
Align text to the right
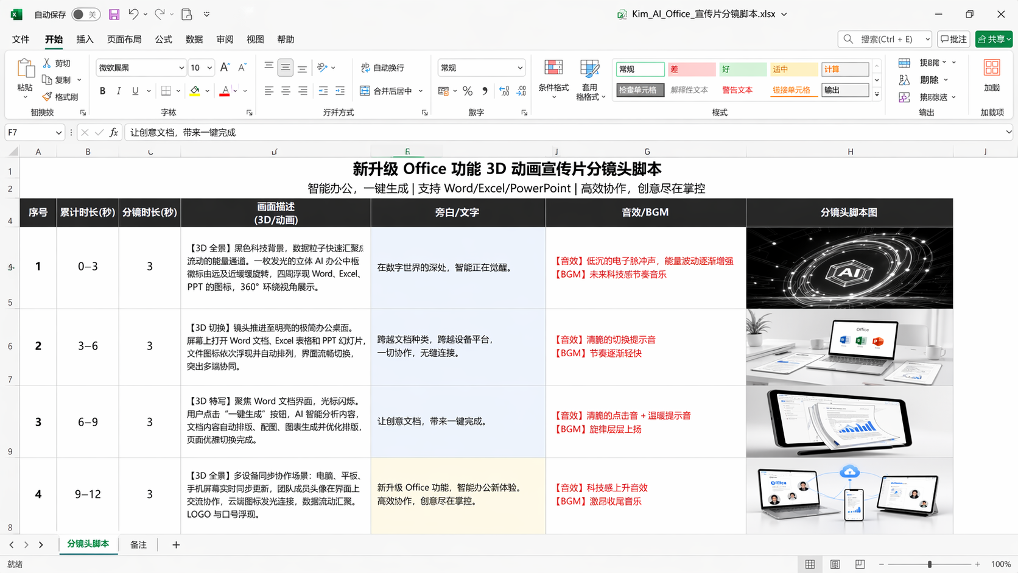point(303,91)
